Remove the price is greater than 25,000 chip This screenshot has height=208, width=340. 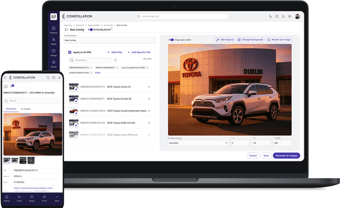click(x=147, y=68)
